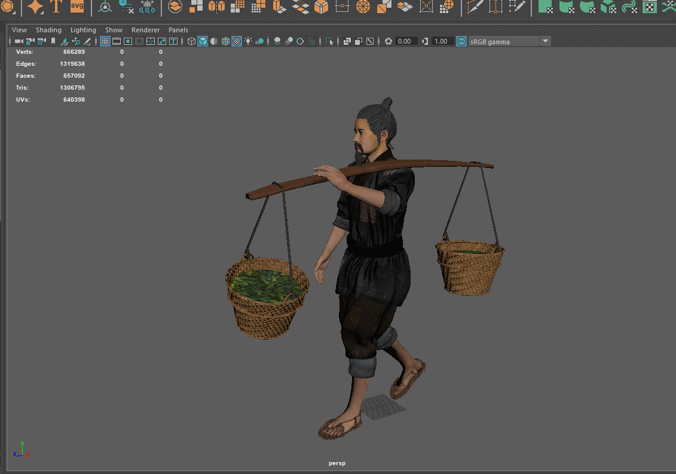Click the snowflake snap icon showing 0,0,0
The width and height of the screenshot is (676, 474).
tap(147, 6)
